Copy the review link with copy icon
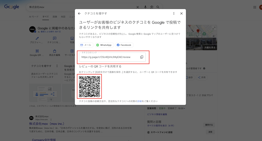Image resolution: width=262 pixels, height=141 pixels. (142, 57)
